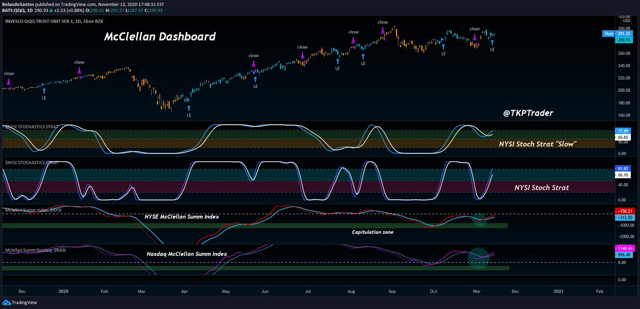Click the McClellan Dashboard title text
Viewport: 640px width, 309px height.
pyautogui.click(x=159, y=37)
